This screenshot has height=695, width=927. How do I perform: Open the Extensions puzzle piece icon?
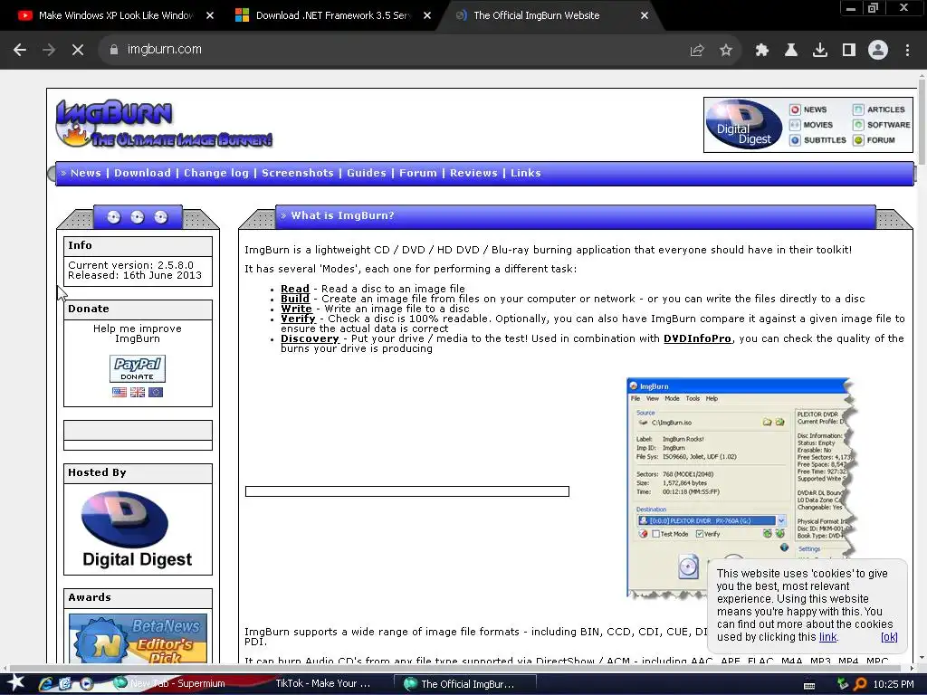click(762, 51)
